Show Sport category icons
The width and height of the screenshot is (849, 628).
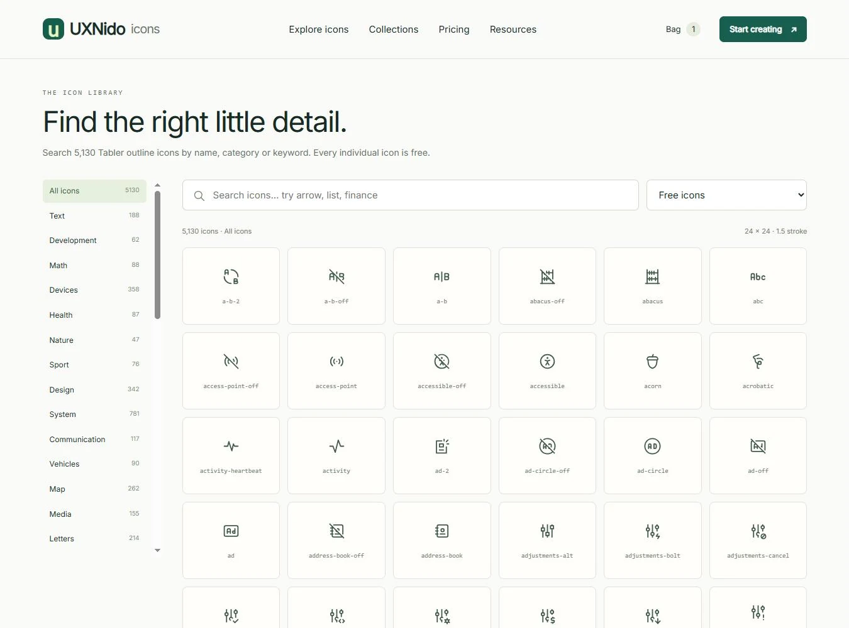(x=94, y=365)
